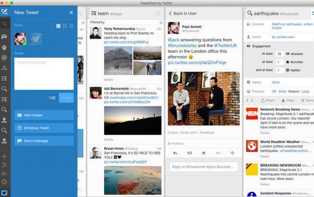Open the swarmapp.com link in Adi's tweet
The image size is (314, 197).
pos(134,97)
